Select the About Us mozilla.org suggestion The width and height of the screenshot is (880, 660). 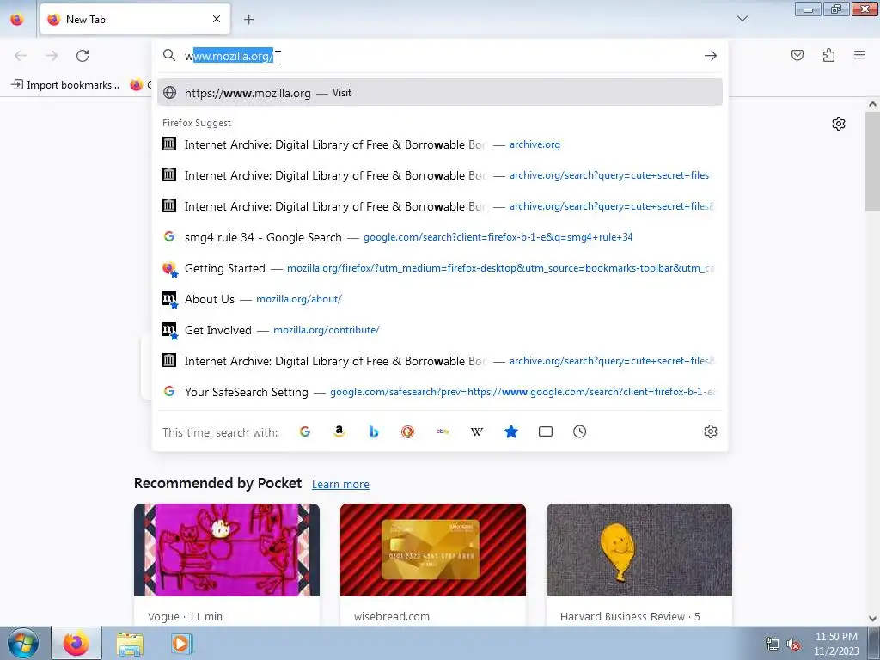point(440,299)
